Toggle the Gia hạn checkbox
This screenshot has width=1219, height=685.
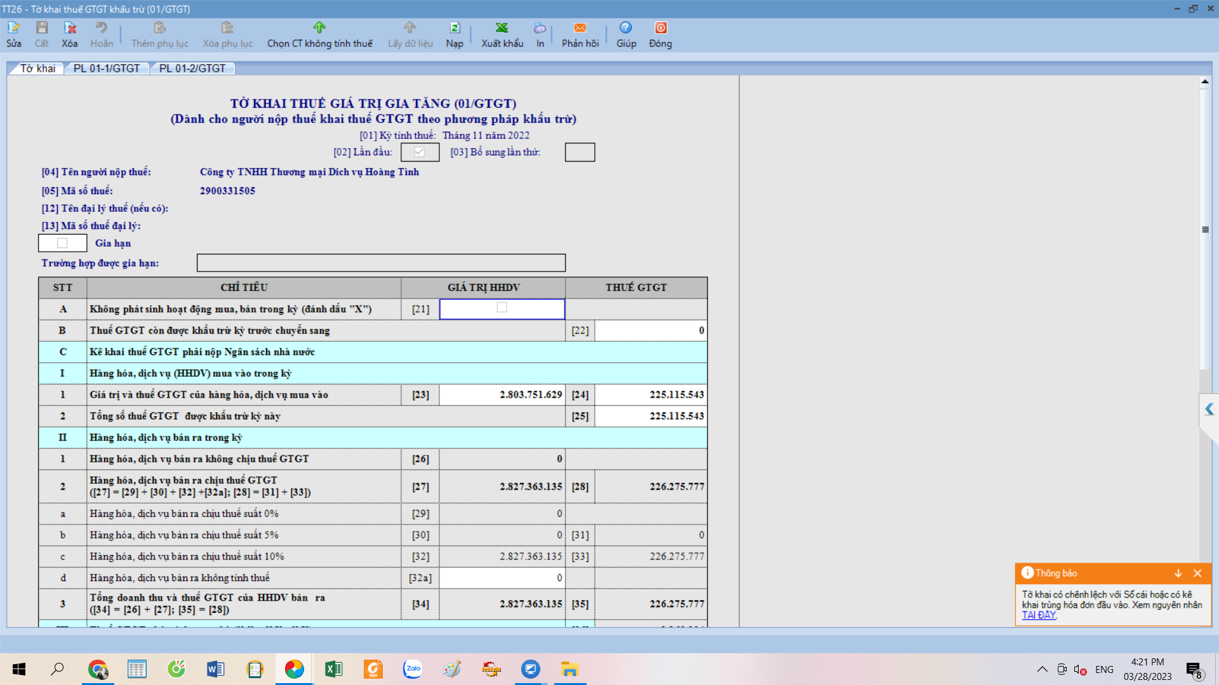62,243
